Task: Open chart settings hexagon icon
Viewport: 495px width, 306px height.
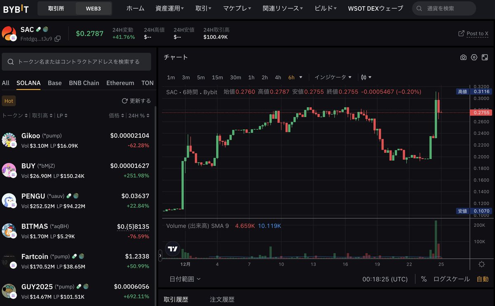Action: [474, 57]
